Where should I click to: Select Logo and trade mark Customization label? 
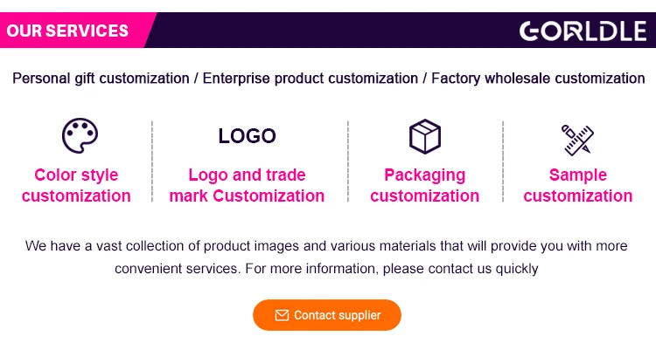247,185
